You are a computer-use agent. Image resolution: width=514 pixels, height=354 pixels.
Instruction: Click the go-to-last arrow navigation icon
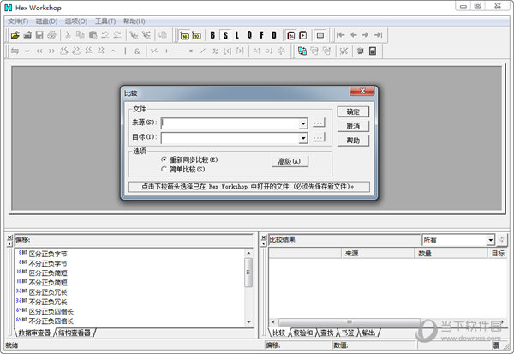(x=378, y=35)
